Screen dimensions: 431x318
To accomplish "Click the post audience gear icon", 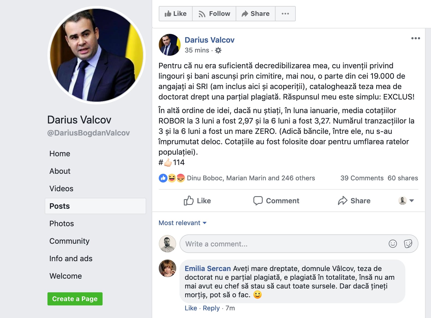I will (x=218, y=50).
